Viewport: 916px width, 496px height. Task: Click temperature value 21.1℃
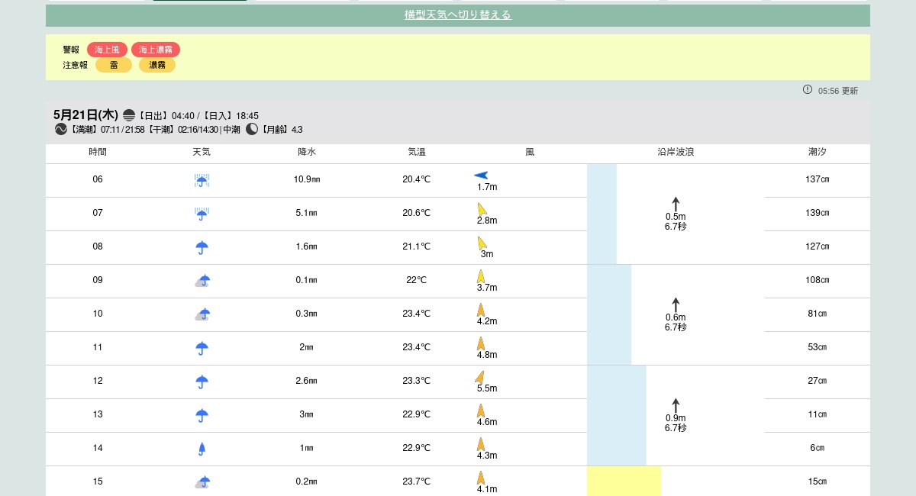click(x=417, y=246)
